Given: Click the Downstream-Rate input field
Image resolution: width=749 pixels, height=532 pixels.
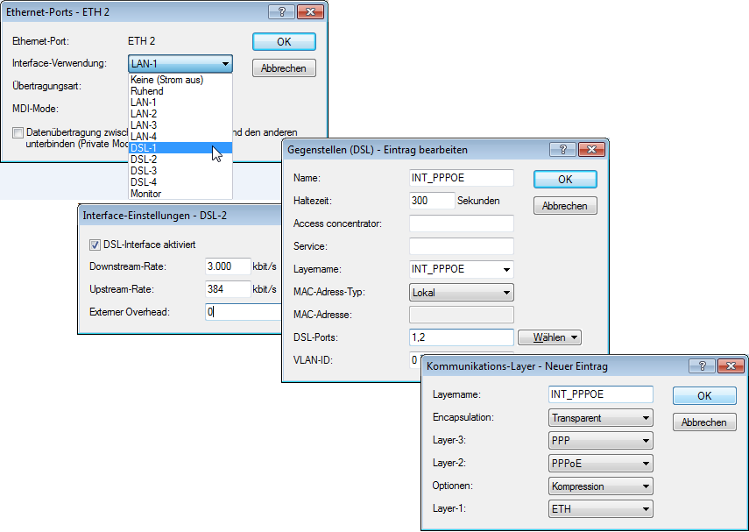Looking at the screenshot, I should pos(227,266).
